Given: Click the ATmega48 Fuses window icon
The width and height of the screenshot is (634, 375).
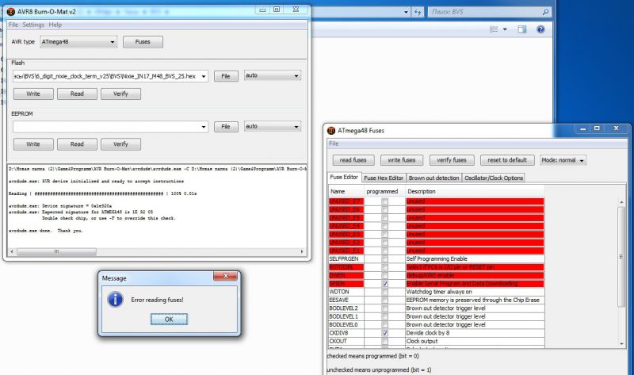Looking at the screenshot, I should (x=330, y=130).
